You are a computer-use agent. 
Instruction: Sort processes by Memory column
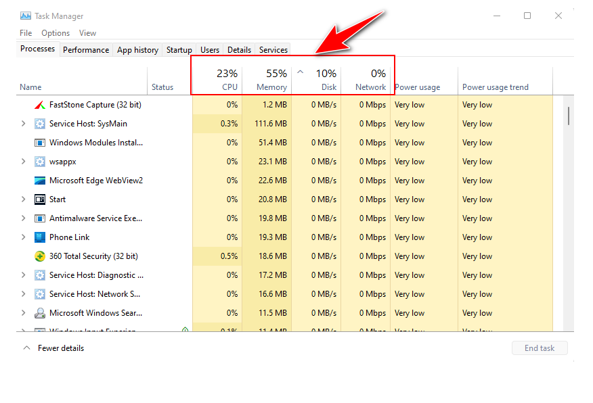(x=267, y=81)
